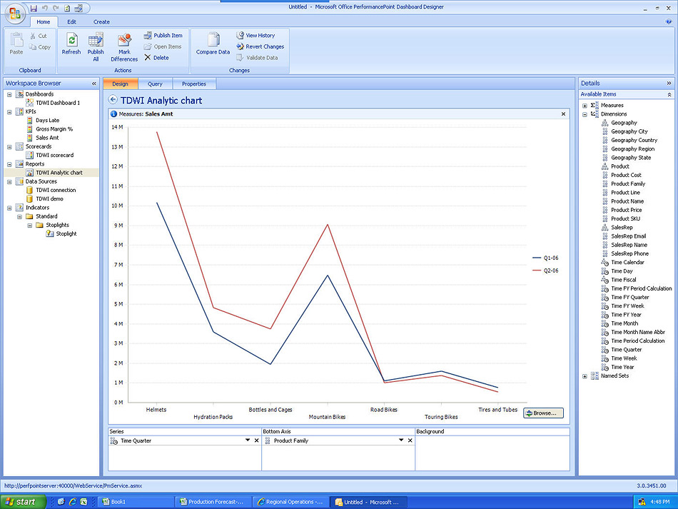The height and width of the screenshot is (509, 678).
Task: Click the back arrow beside TDWI Analytic chart title
Action: coord(113,99)
